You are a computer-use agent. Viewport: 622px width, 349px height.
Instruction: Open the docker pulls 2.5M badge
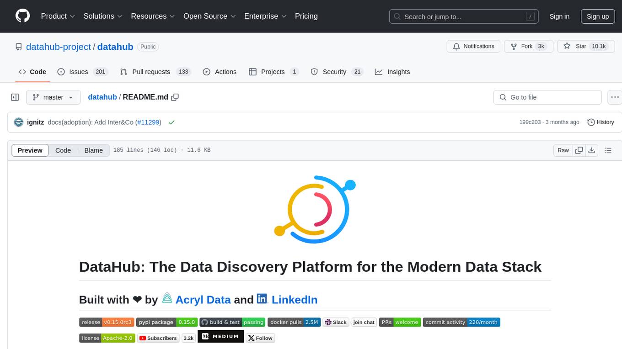[x=294, y=322]
